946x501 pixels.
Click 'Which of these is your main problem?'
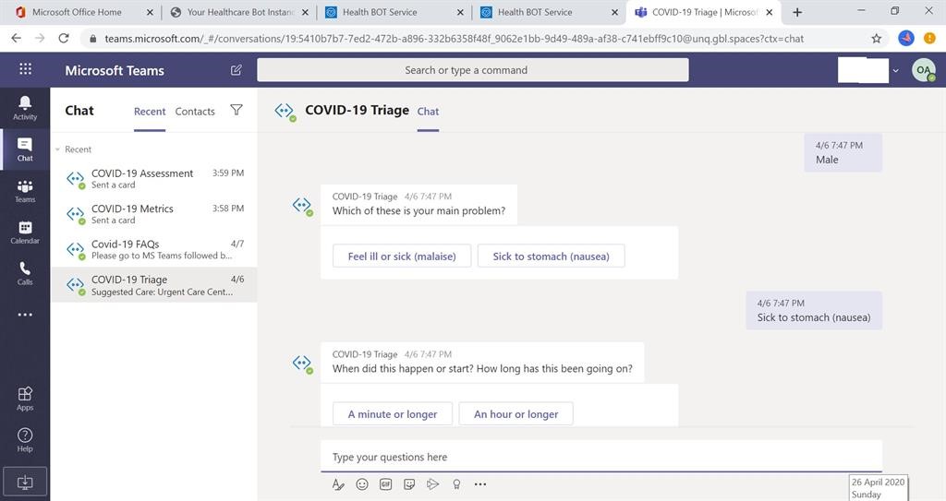[x=418, y=211]
